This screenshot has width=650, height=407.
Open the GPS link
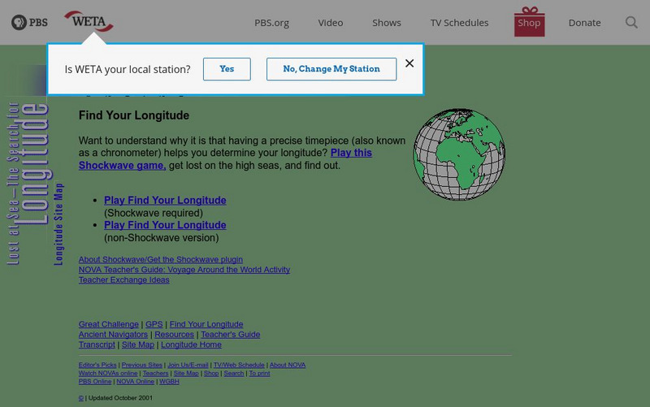click(154, 324)
